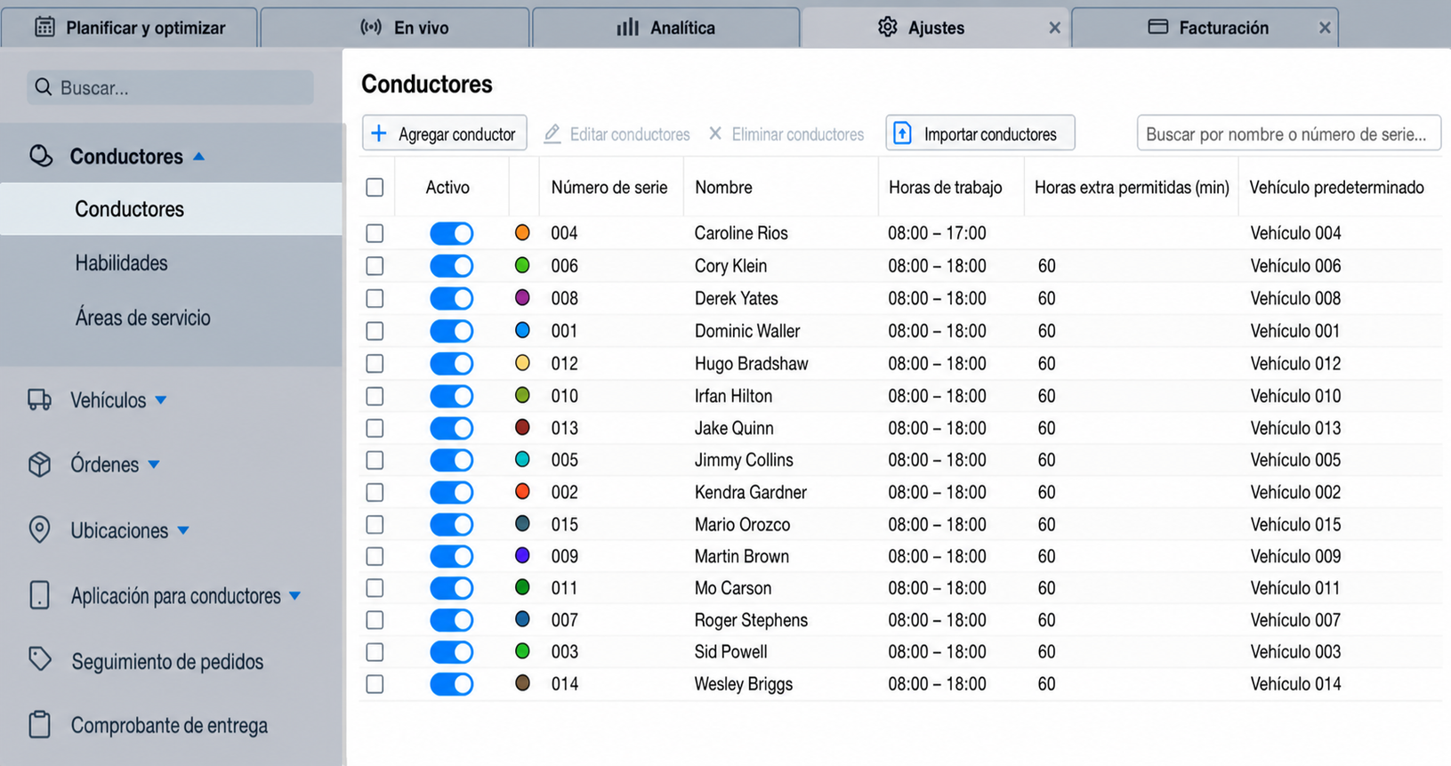Open Áreas de servicio in sidebar
Screen dimensions: 1451x766
[x=143, y=318]
